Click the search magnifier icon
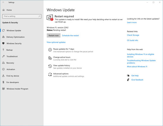The height and width of the screenshot is (126, 163). 39,16
